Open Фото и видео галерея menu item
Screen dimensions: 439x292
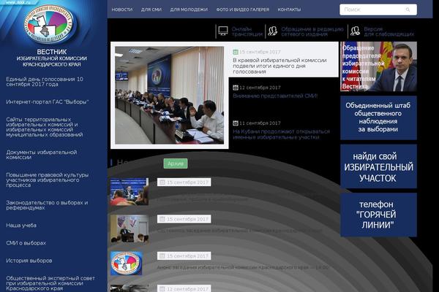pos(242,9)
